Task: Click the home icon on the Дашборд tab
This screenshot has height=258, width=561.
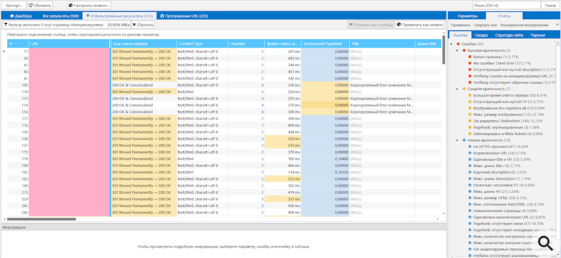Action: coord(12,16)
